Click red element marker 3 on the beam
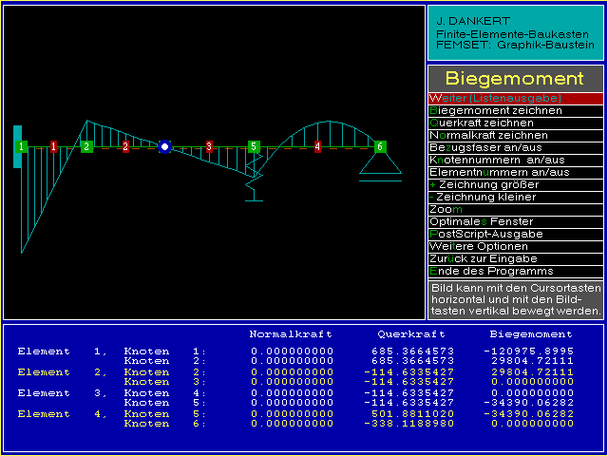Screen dimensions: 608x456 (209, 146)
